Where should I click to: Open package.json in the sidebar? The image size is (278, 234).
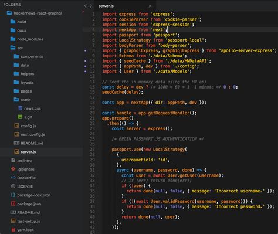pyautogui.click(x=29, y=204)
